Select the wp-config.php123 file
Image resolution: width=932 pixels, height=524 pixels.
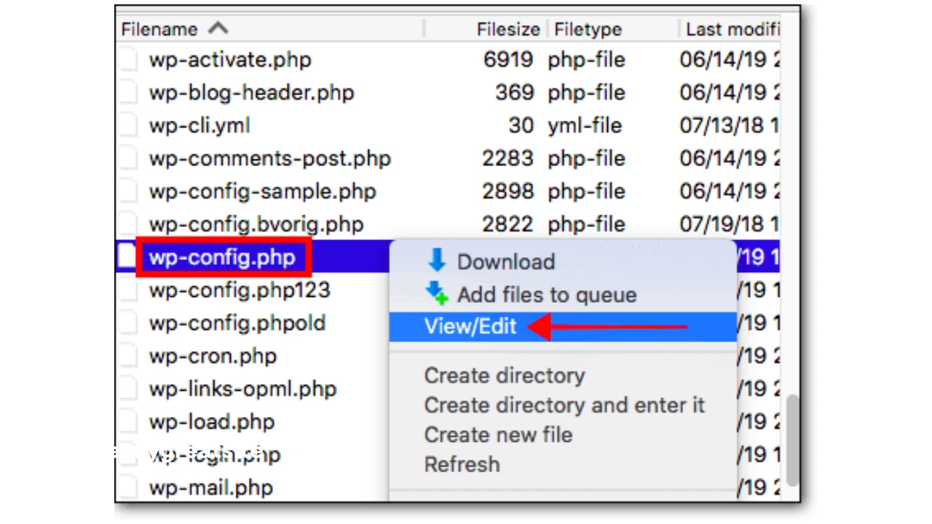pos(240,290)
